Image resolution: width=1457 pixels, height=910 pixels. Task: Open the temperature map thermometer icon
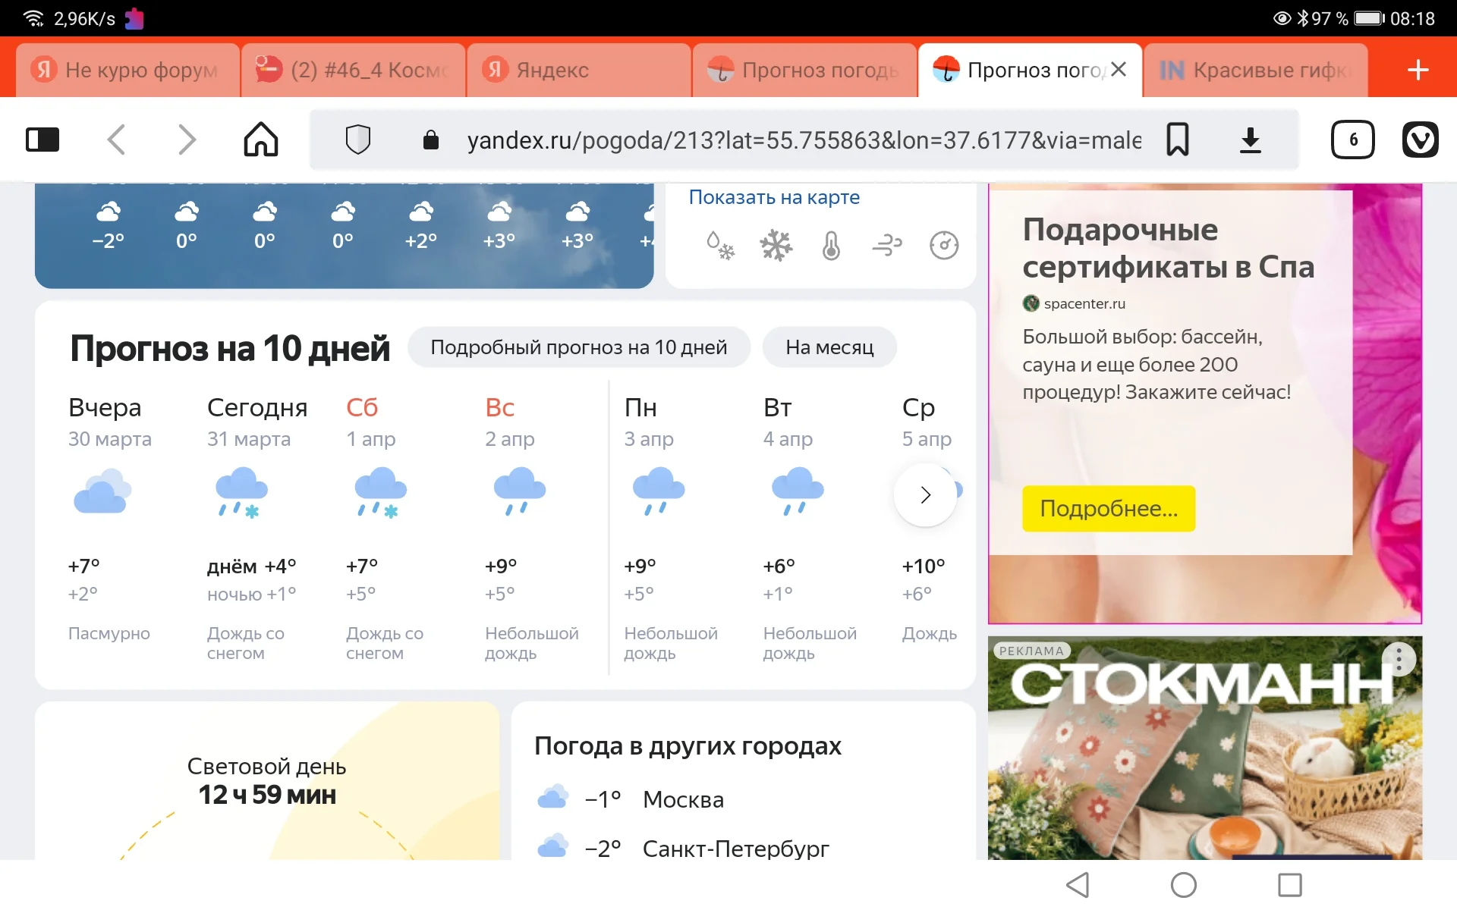point(831,244)
